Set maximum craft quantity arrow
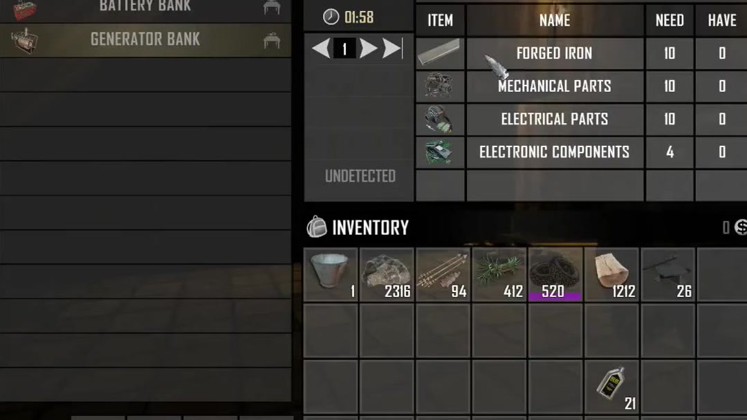Viewport: 747px width, 420px height. point(393,48)
